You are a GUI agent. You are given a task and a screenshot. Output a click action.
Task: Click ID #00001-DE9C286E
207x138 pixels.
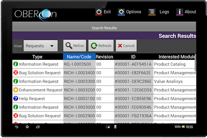[x=133, y=81]
